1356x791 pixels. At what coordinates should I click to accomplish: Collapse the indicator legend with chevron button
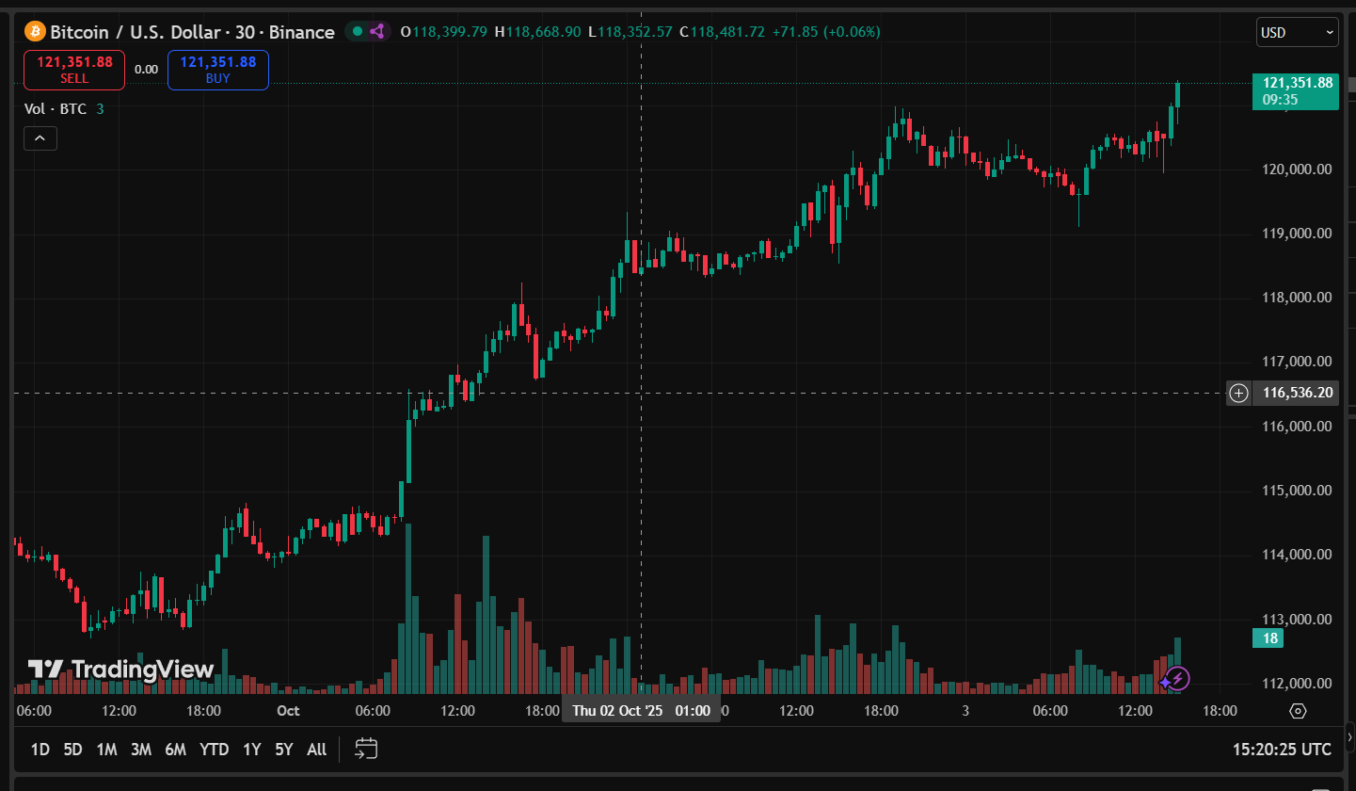pos(40,138)
